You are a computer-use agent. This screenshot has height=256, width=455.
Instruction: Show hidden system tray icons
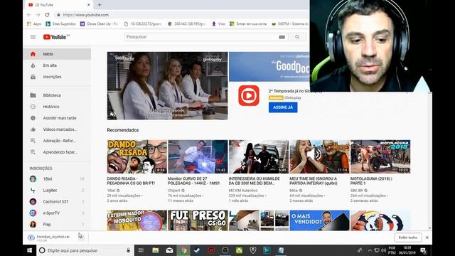click(x=370, y=250)
